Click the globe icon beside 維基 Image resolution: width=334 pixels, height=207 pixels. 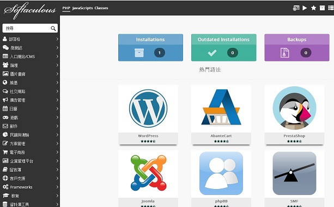pyautogui.click(x=5, y=83)
